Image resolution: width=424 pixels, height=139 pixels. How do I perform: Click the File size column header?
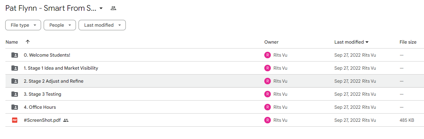[x=408, y=42]
